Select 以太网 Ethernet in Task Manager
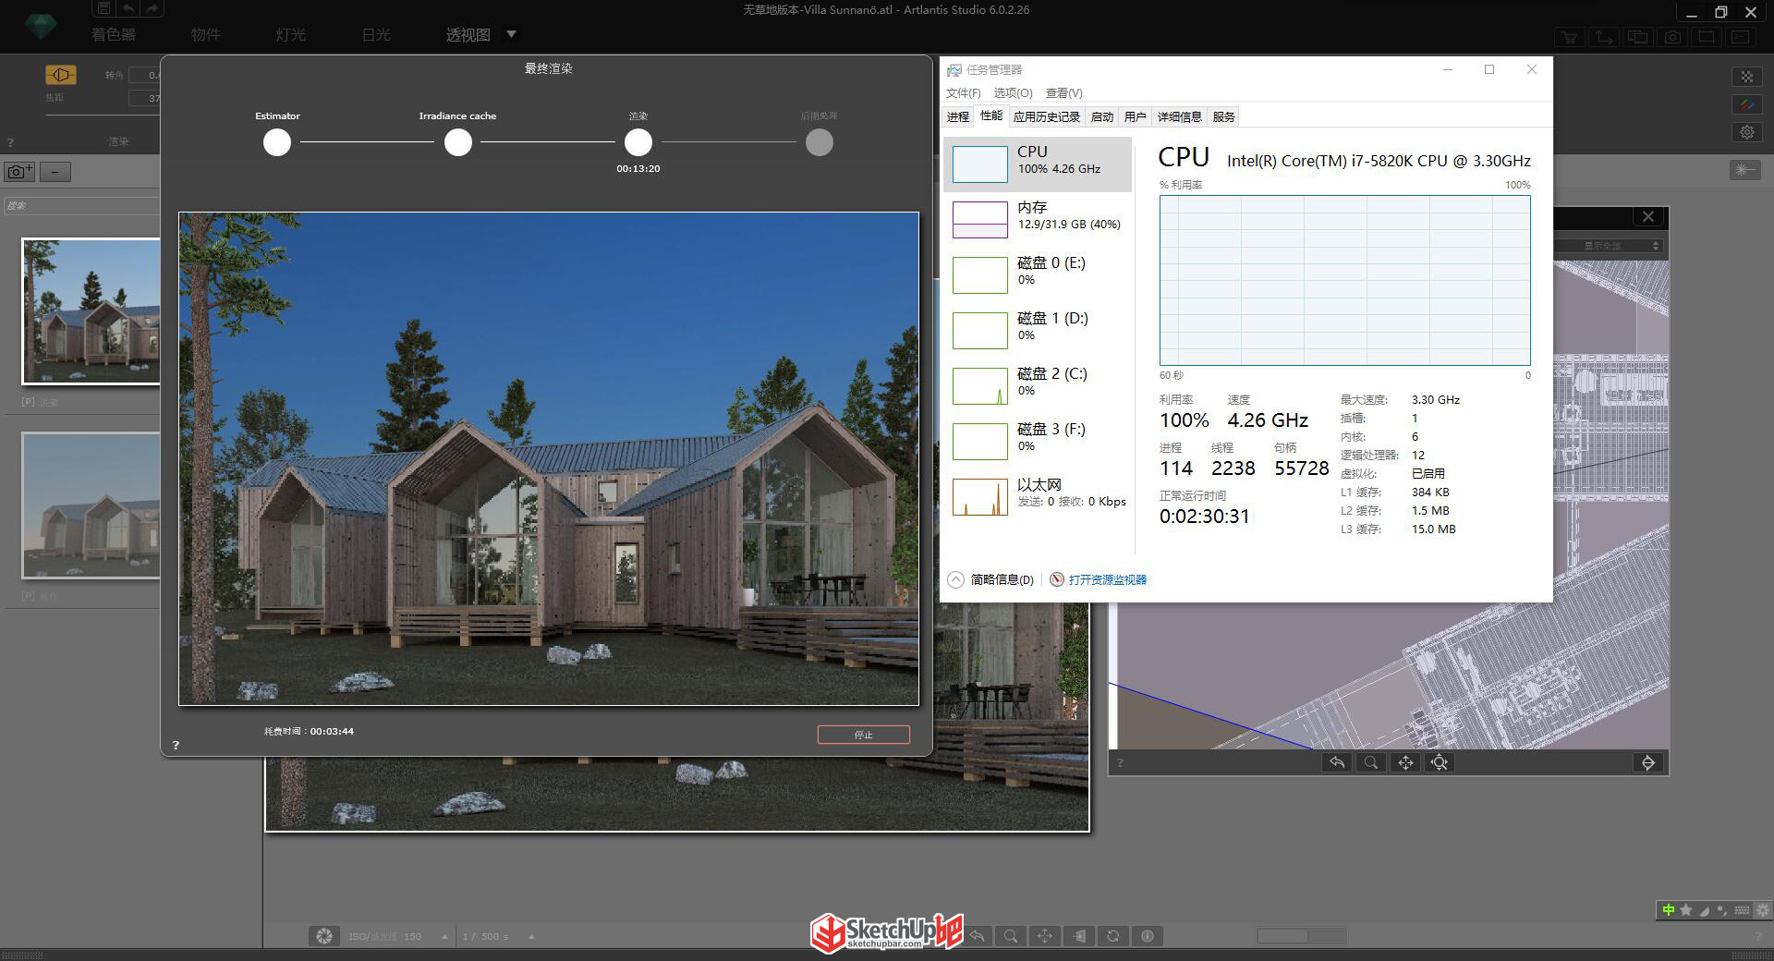The height and width of the screenshot is (961, 1774). coord(1038,496)
